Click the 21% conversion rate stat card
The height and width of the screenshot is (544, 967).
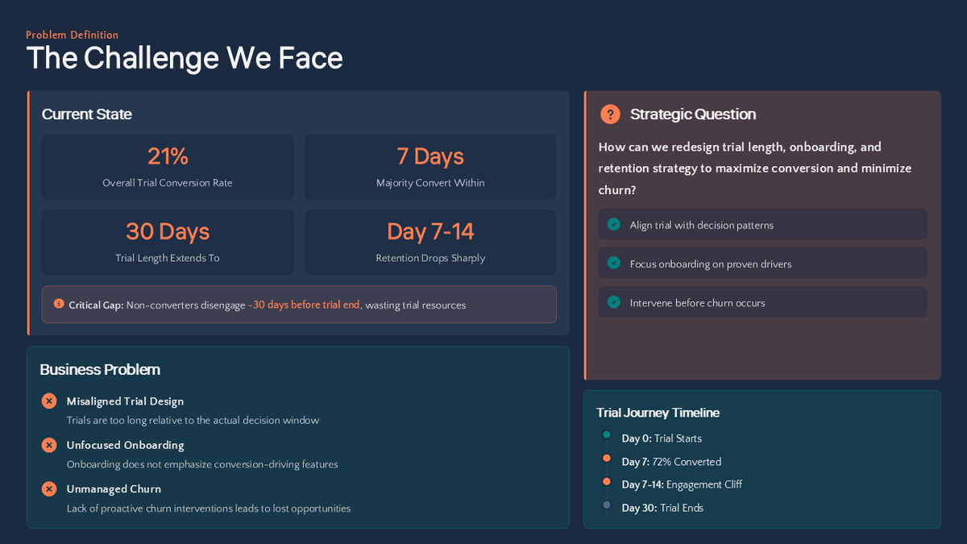tap(167, 166)
